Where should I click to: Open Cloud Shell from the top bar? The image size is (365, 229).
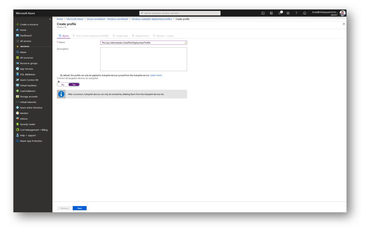(263, 13)
